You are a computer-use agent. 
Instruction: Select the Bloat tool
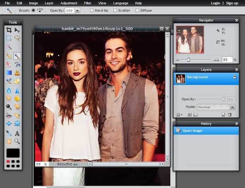pos(9,124)
